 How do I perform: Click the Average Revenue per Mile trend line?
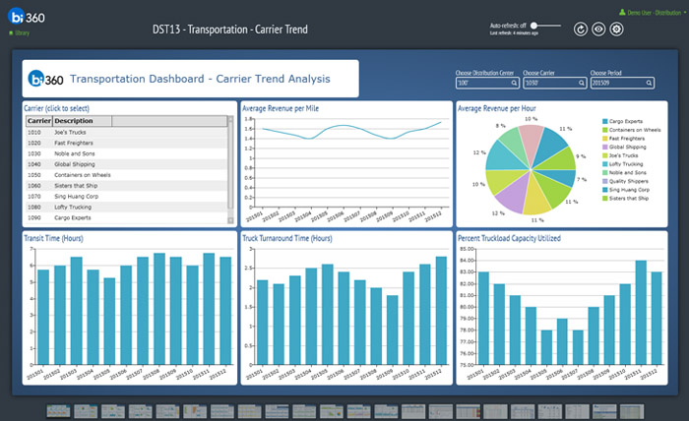[x=351, y=131]
